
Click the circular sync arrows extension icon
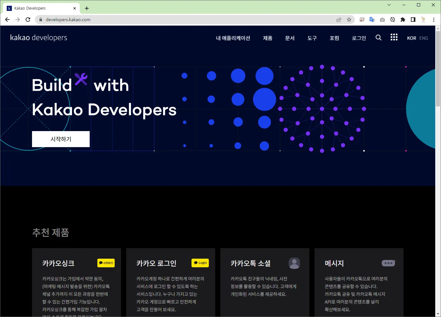[x=393, y=20]
